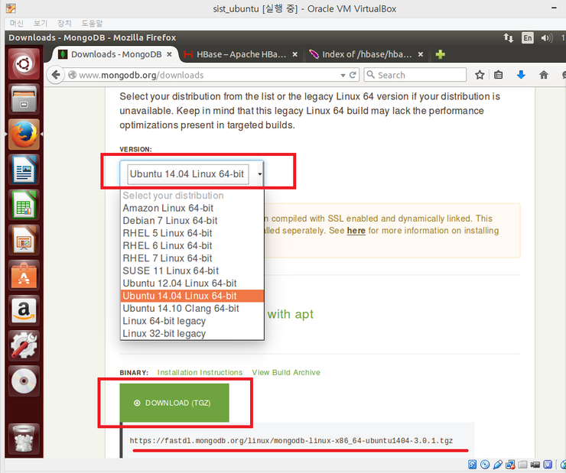Click the reload page icon in address bar

(353, 75)
